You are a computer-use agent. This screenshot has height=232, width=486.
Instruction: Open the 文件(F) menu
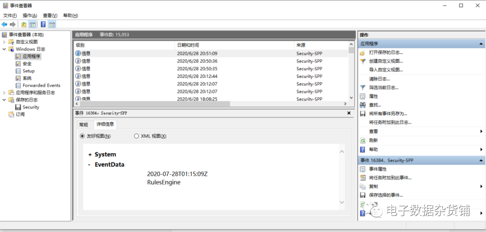click(10, 15)
